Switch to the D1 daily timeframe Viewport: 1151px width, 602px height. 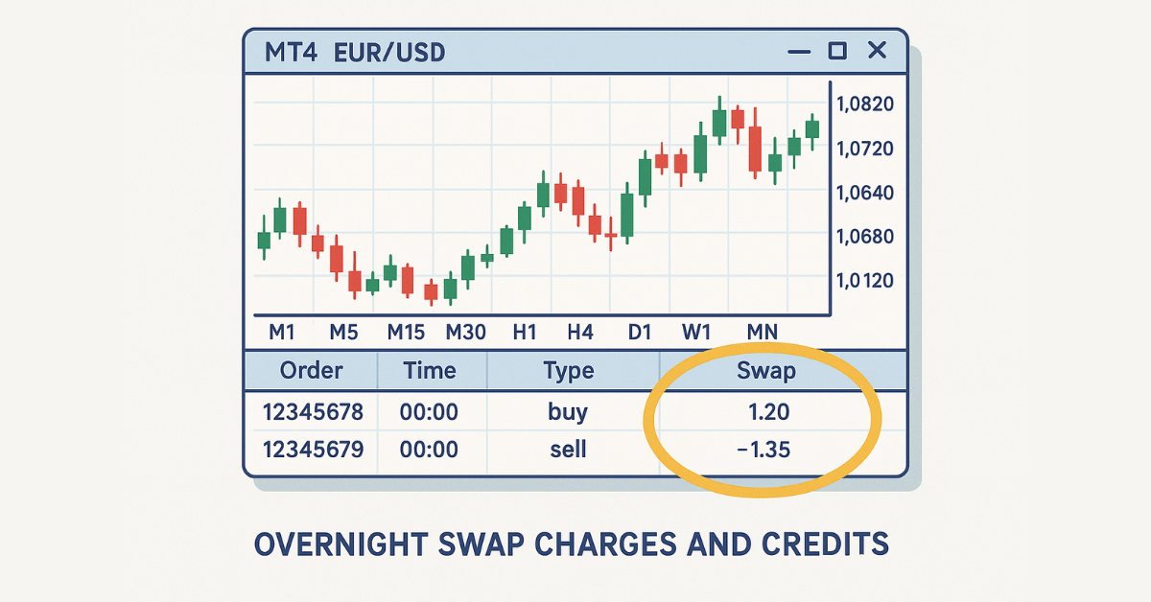point(639,333)
